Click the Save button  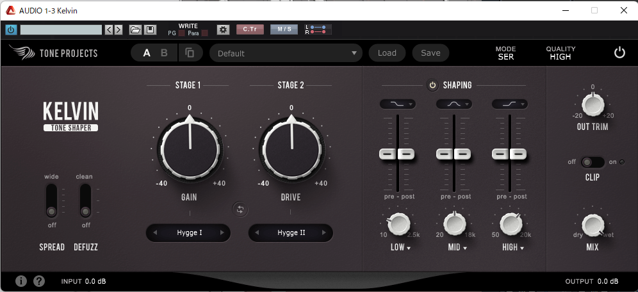(430, 53)
